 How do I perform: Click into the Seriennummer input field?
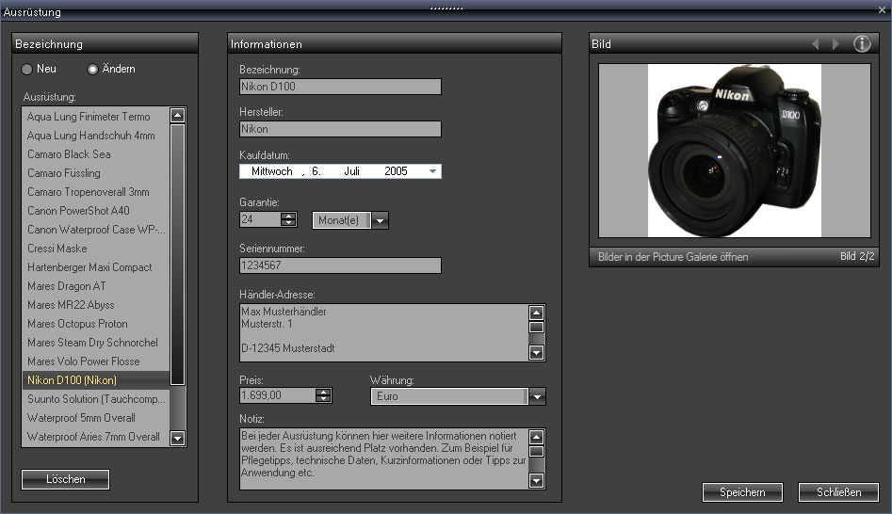point(340,265)
